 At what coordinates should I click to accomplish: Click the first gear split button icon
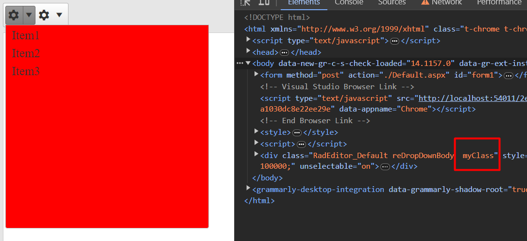click(x=14, y=15)
